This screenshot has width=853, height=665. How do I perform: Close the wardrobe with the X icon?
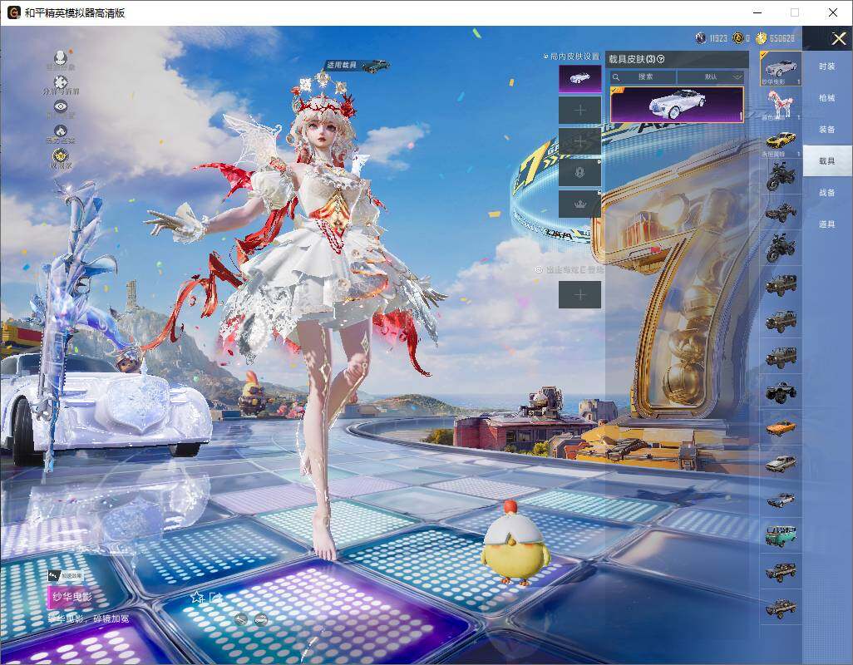pos(838,38)
